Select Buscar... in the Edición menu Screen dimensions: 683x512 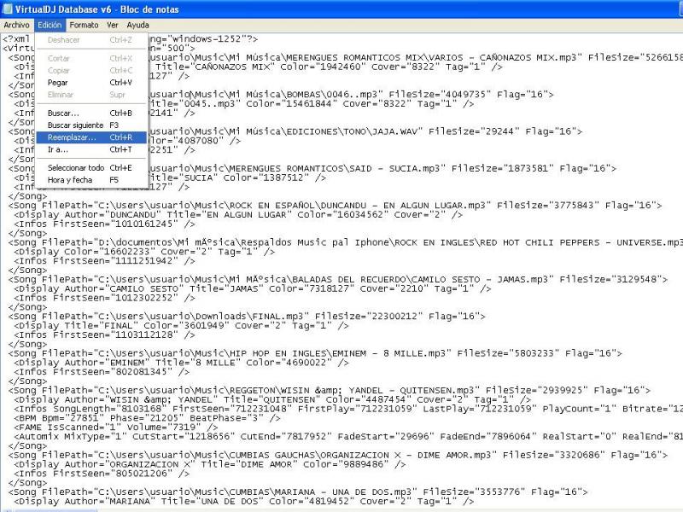click(x=91, y=113)
